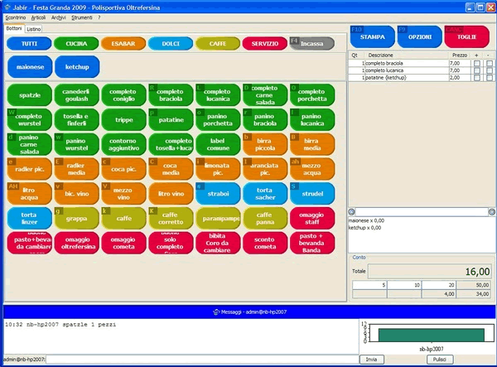Filter items by CUCINA category

click(x=76, y=42)
